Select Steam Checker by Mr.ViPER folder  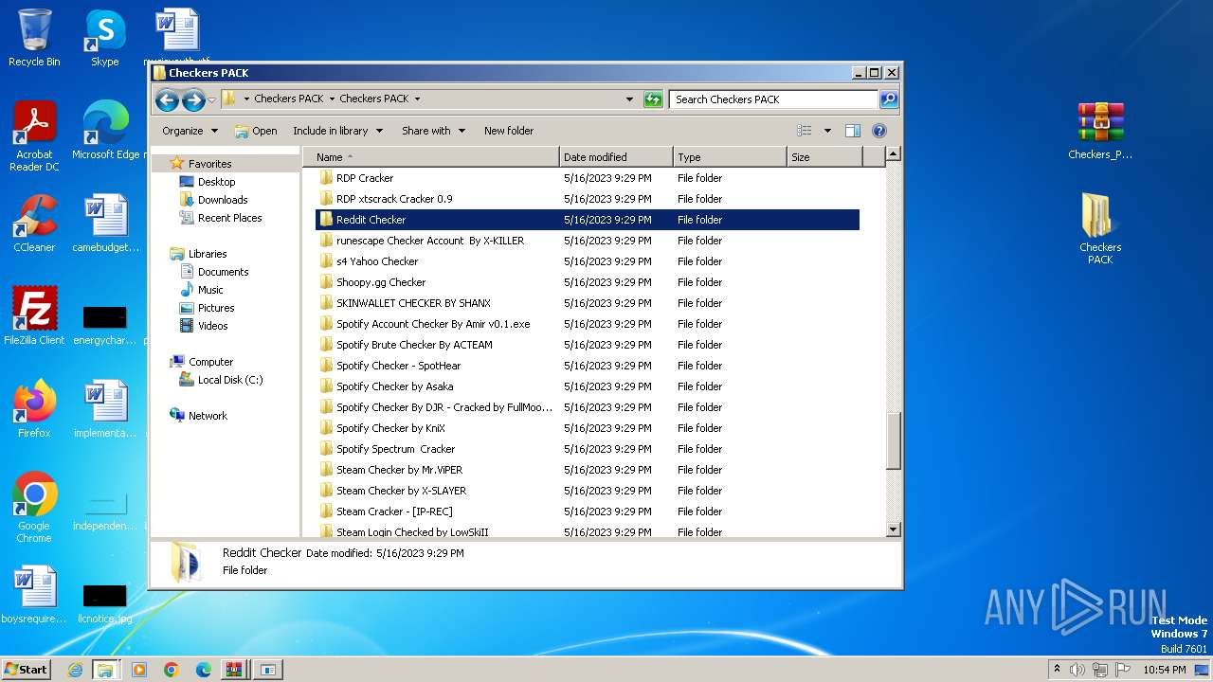pyautogui.click(x=588, y=470)
